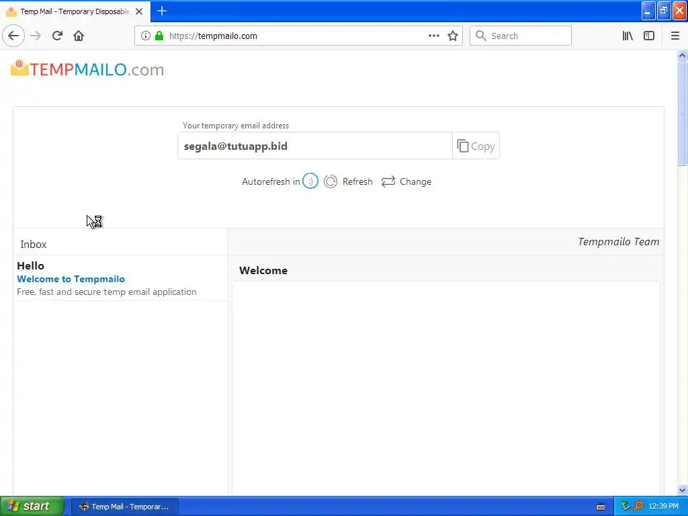Open the Library icon in toolbar
The image size is (688, 516).
click(628, 36)
